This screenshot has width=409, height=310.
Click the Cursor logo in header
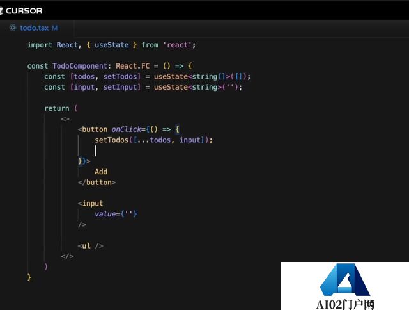[x=21, y=11]
